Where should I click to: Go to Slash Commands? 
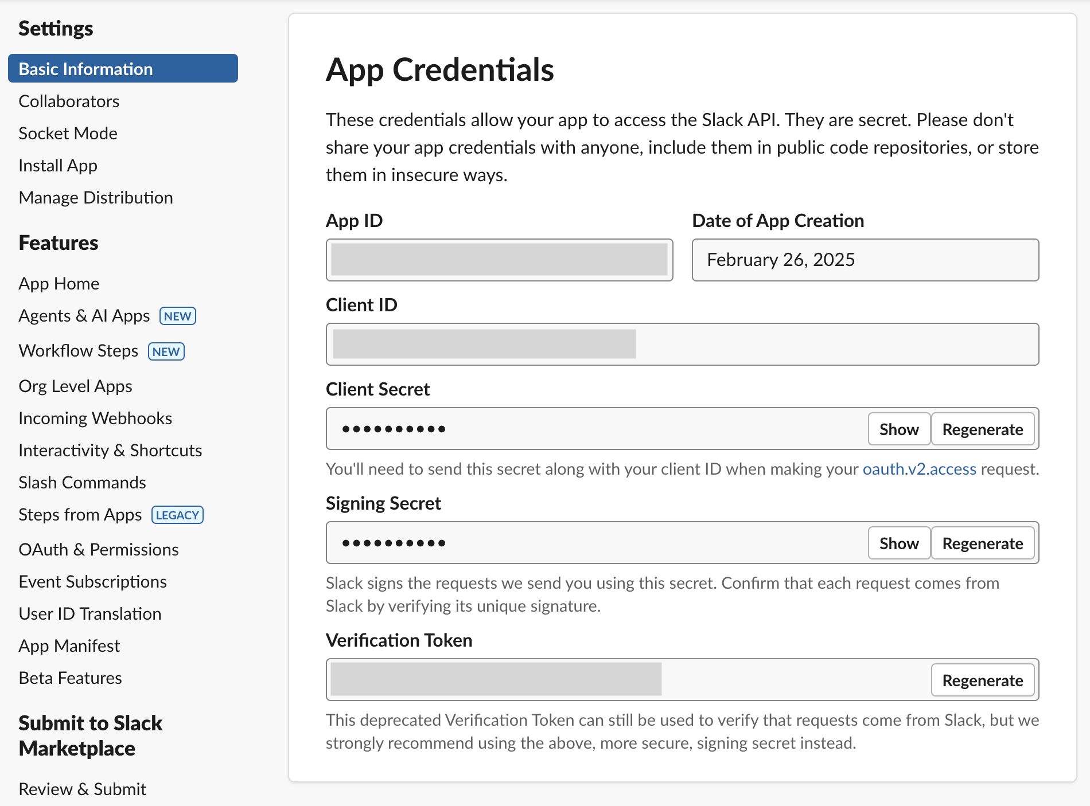pos(82,483)
